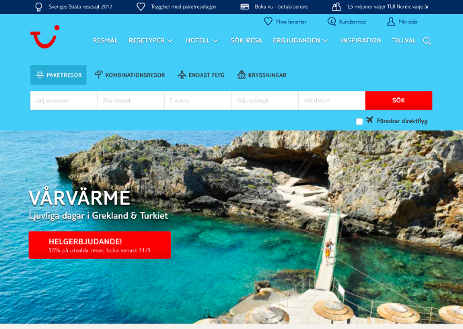This screenshot has width=463, height=329.
Task: Open Kundservice via the chat bubble icon
Action: point(331,22)
